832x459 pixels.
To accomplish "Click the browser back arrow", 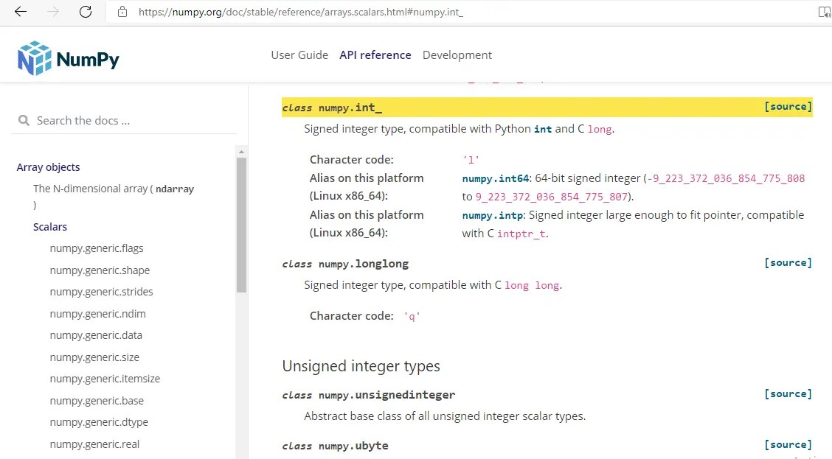I will 20,12.
